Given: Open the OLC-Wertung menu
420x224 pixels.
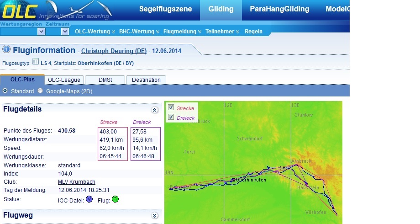Looking at the screenshot, I should pos(94,32).
